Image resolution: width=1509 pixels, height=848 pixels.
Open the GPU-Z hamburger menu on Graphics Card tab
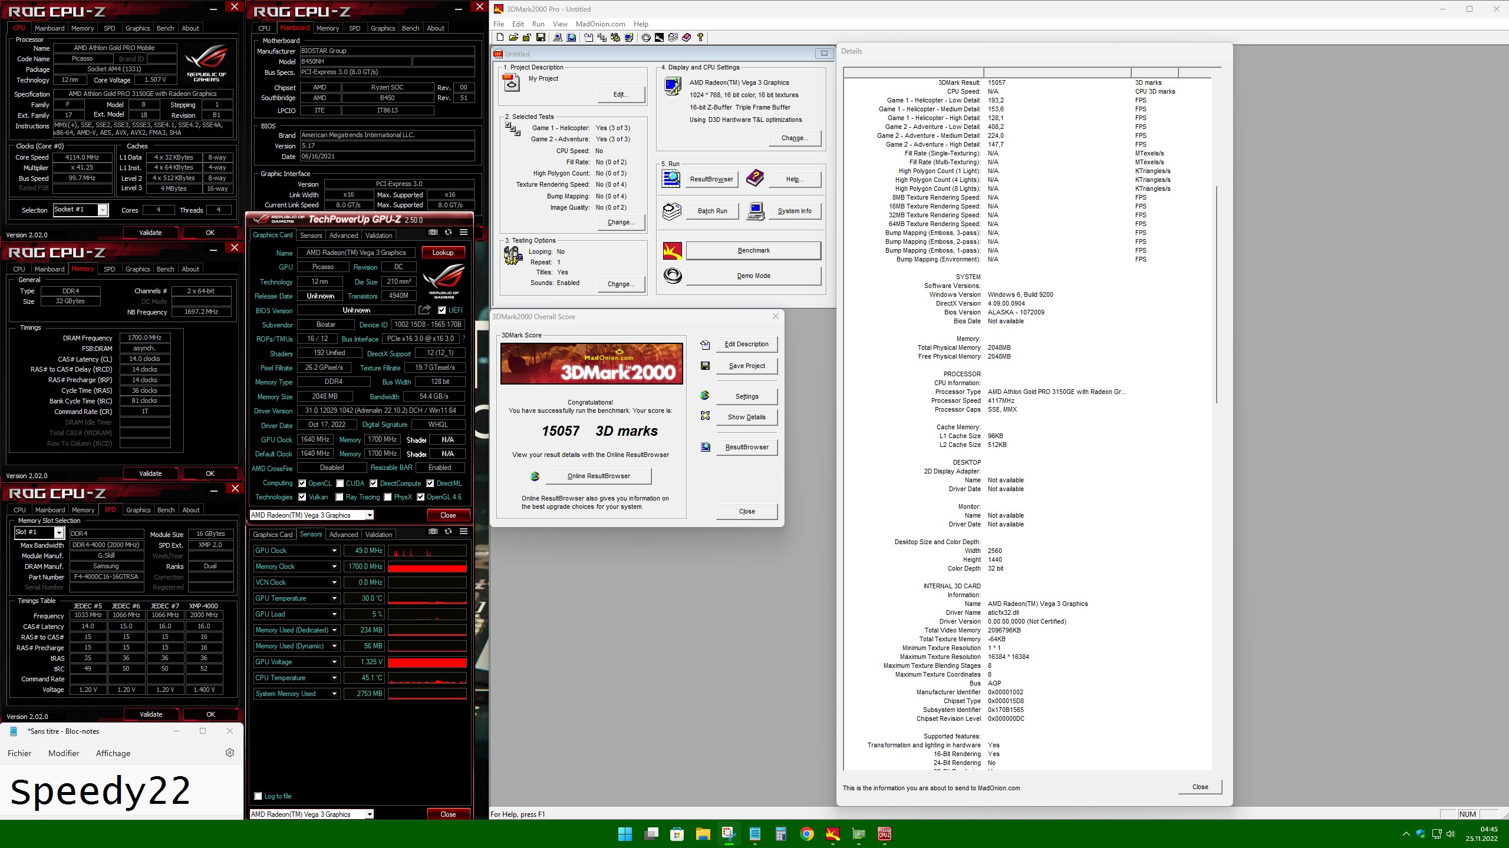tap(464, 233)
